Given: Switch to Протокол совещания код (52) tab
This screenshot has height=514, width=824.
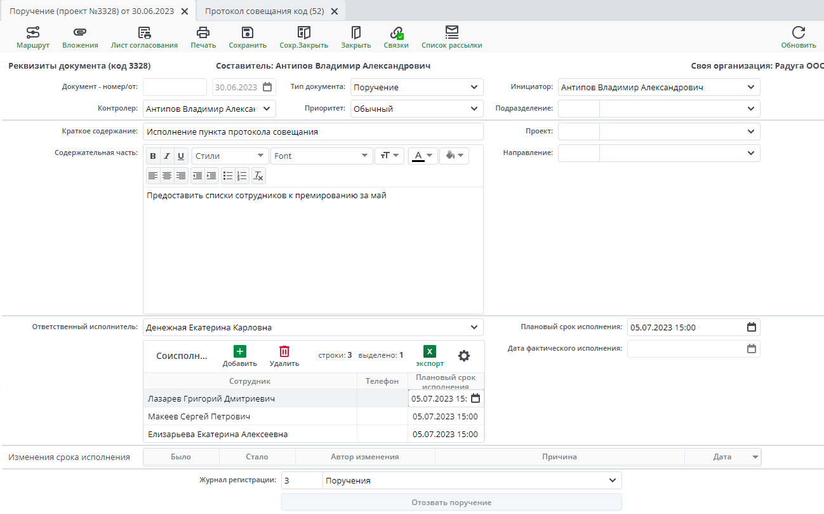Looking at the screenshot, I should click(264, 11).
